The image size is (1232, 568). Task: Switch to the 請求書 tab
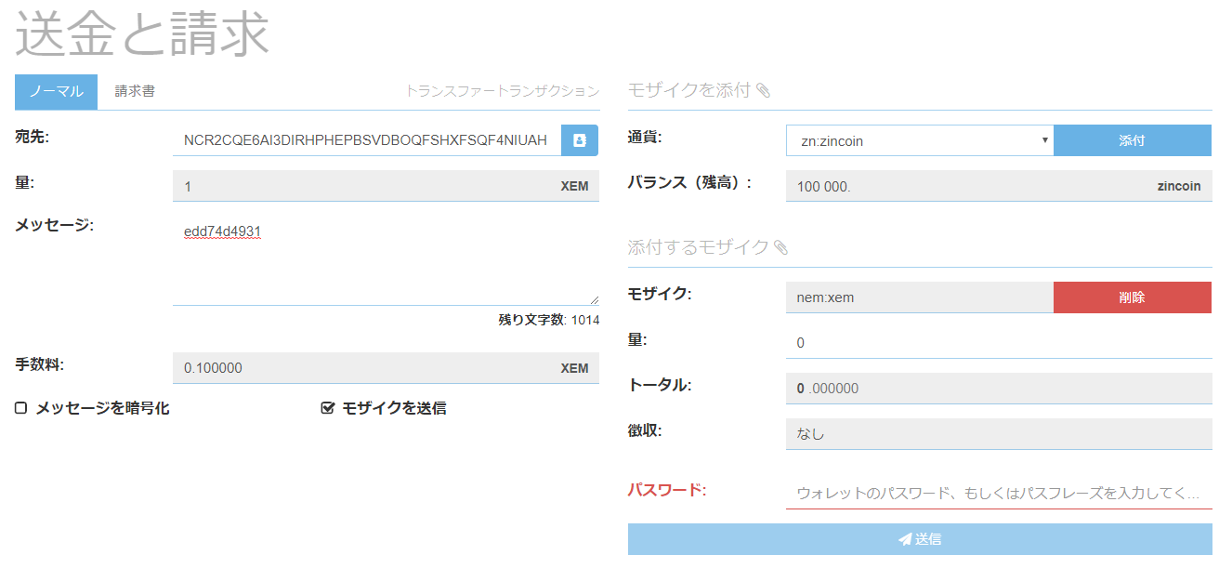pyautogui.click(x=135, y=92)
